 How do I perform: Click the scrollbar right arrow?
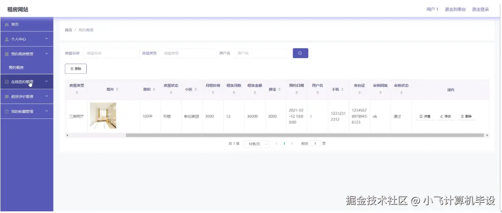[487, 135]
